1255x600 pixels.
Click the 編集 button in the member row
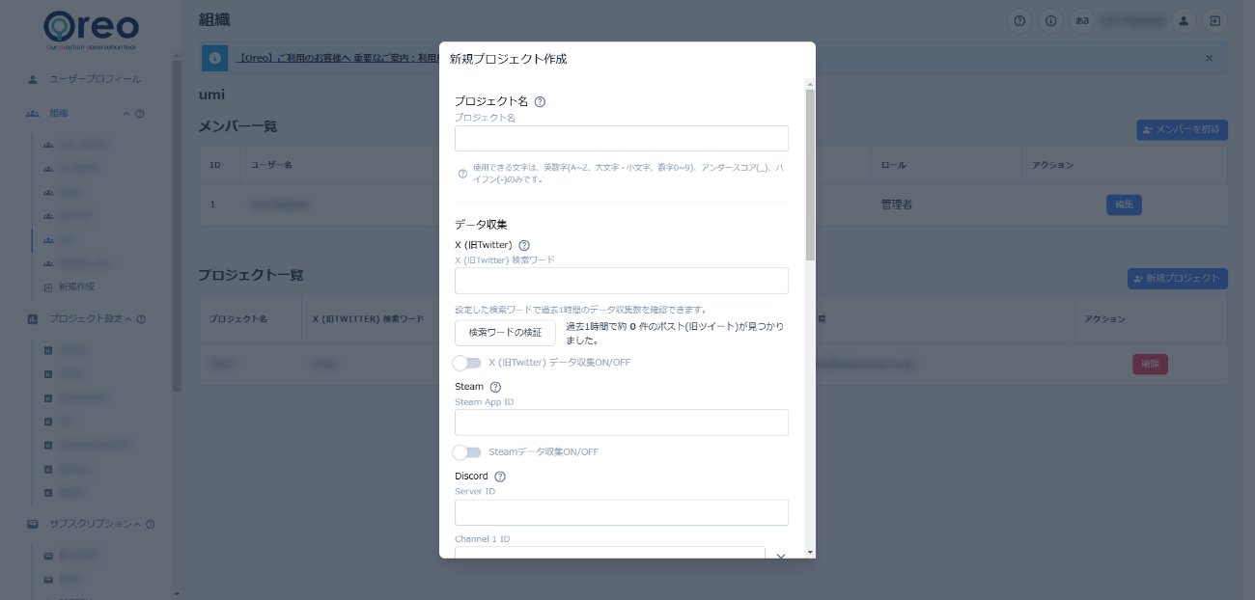(1124, 205)
